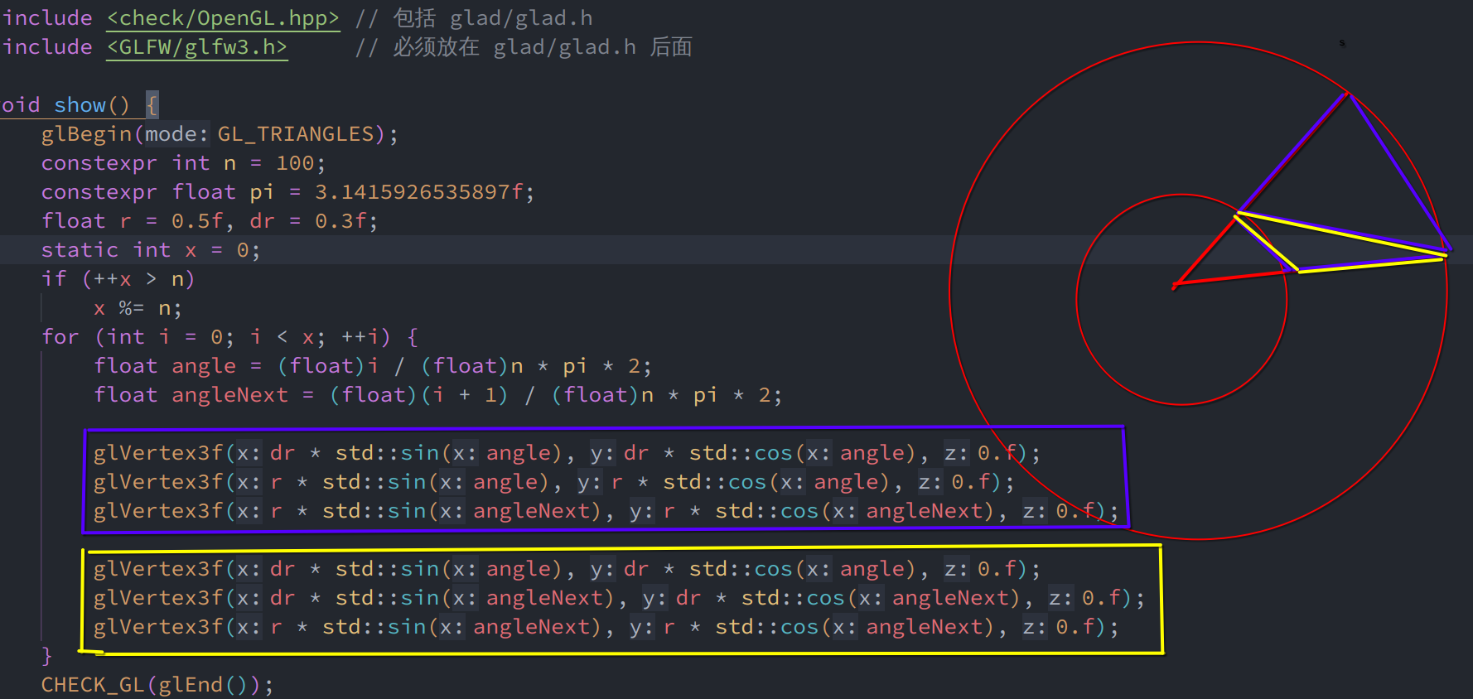Click the static keyword on the highlighted line
The image size is (1473, 699).
click(x=80, y=250)
